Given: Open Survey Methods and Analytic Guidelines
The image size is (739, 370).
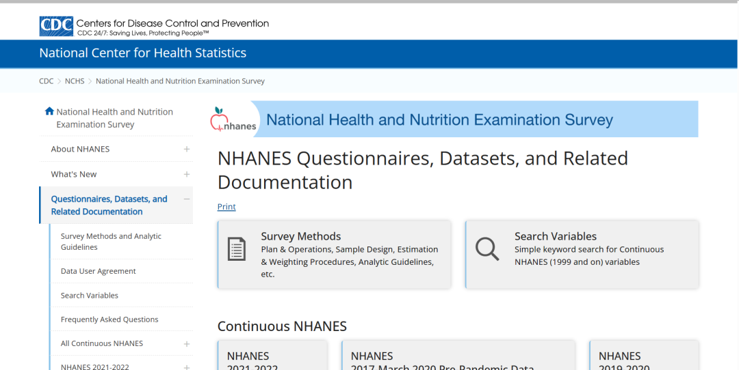Looking at the screenshot, I should (111, 242).
